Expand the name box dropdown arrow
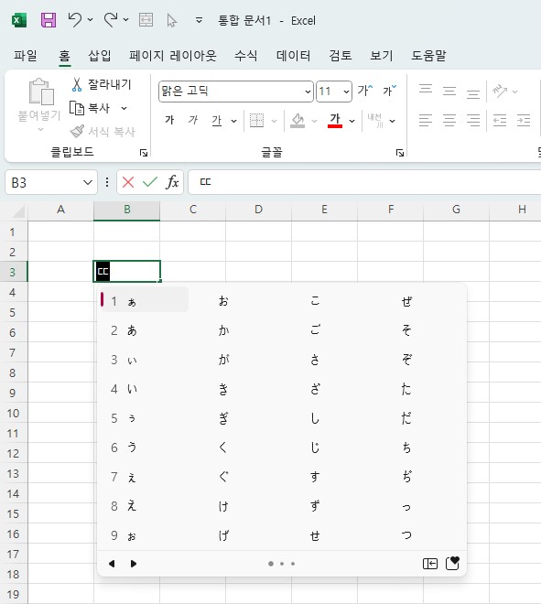This screenshot has width=541, height=604. point(88,182)
